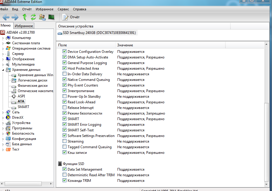The height and width of the screenshot is (191, 272).
Task: Select the Сервер icon in tree
Action: (8, 54)
